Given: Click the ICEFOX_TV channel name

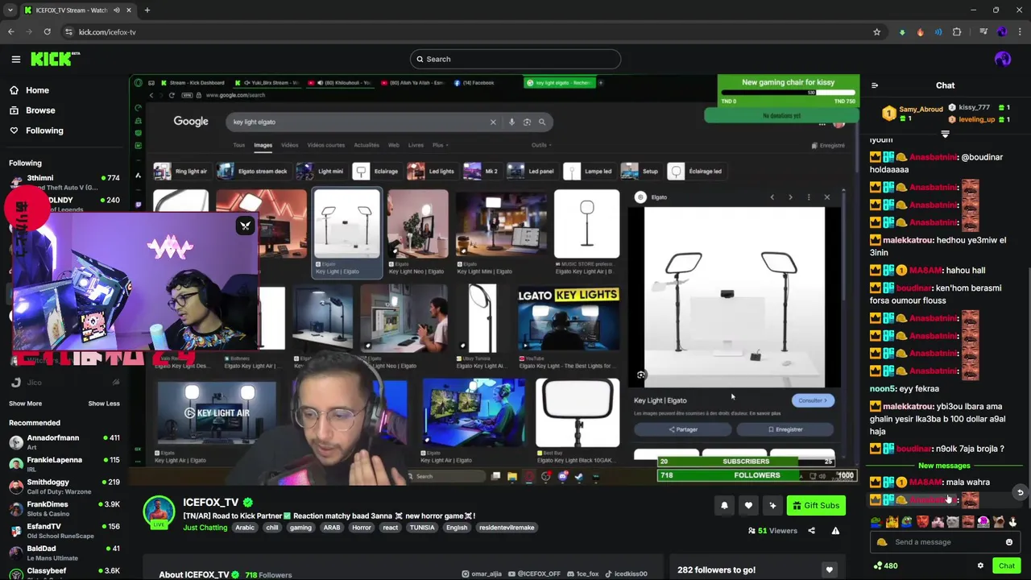Looking at the screenshot, I should coord(210,503).
